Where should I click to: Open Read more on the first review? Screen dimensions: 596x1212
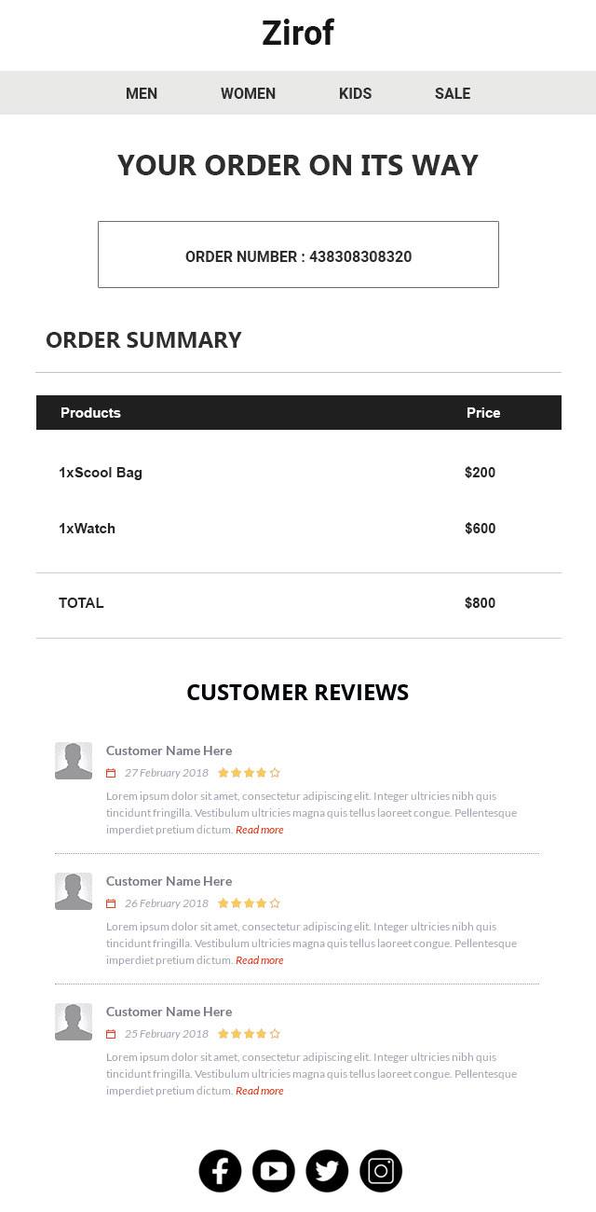point(260,829)
